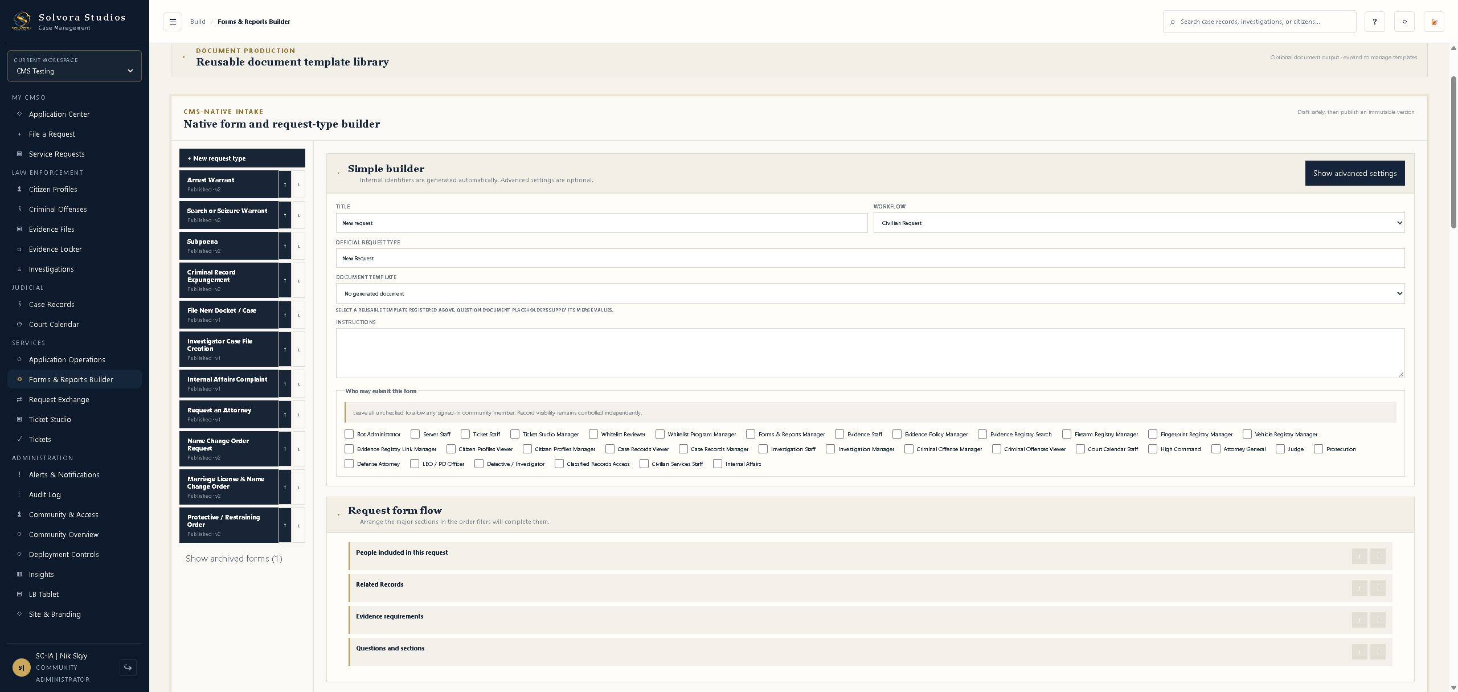Click the Instructions text area

[x=870, y=353]
